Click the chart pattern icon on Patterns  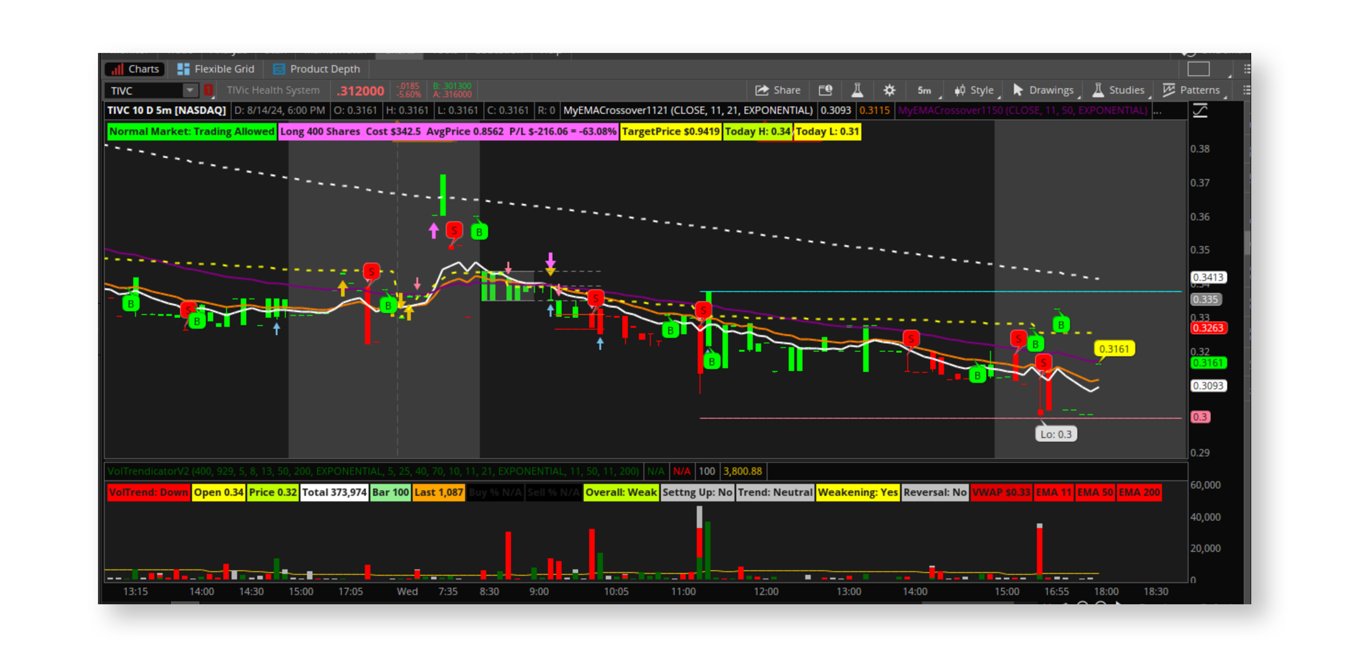click(1168, 90)
